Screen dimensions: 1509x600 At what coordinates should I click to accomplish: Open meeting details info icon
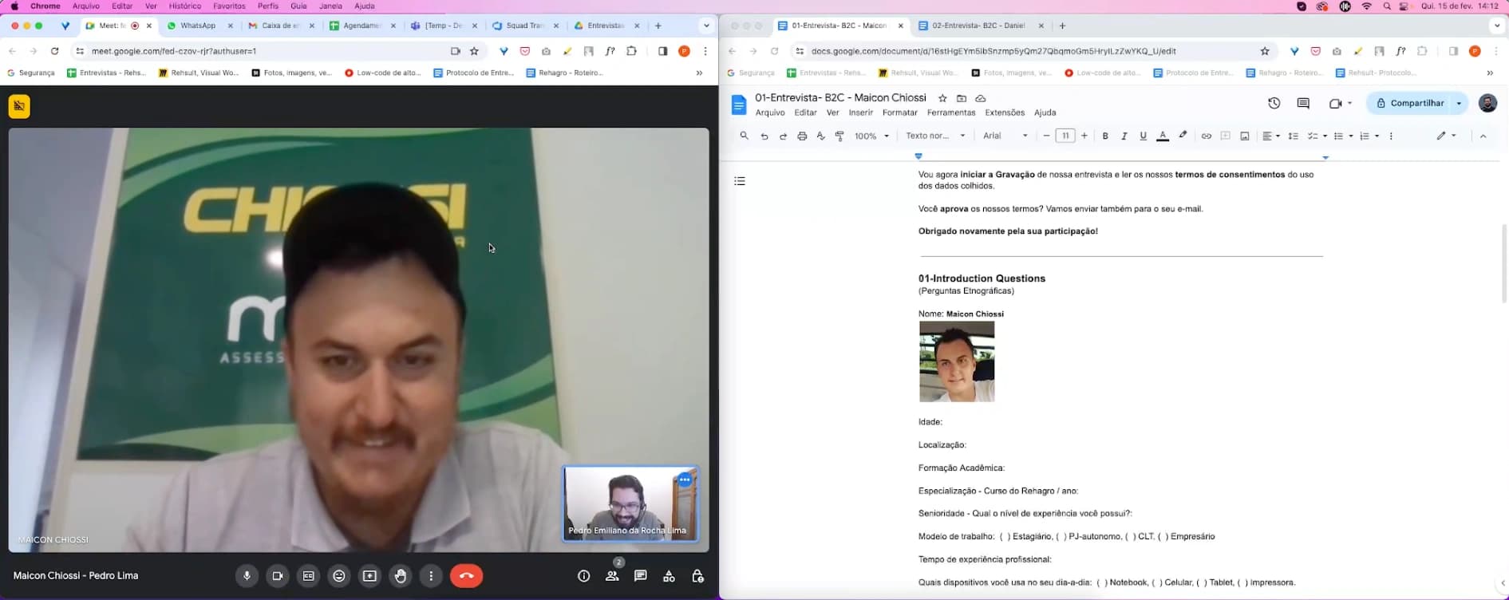[583, 576]
